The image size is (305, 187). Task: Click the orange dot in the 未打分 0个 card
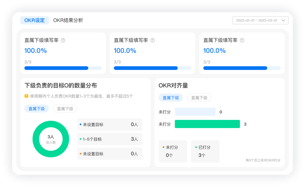pyautogui.click(x=163, y=147)
